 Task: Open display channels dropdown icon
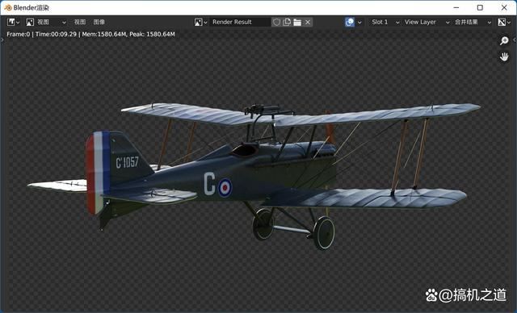coord(504,22)
